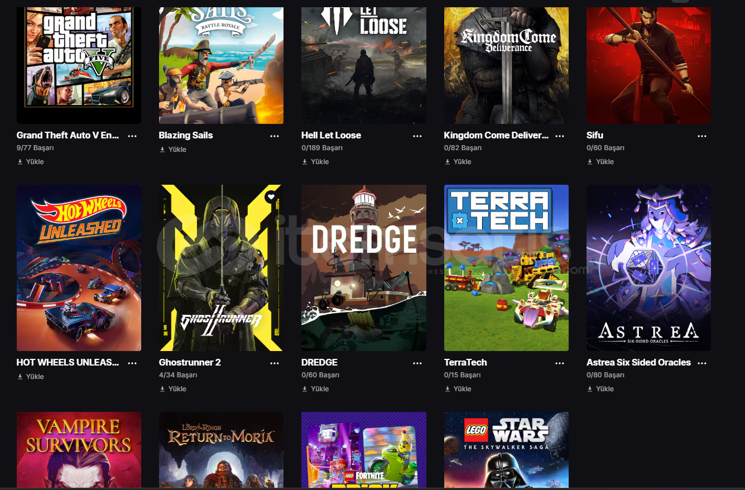
Task: Select the TerraTech cover thumbnail
Action: coord(506,268)
